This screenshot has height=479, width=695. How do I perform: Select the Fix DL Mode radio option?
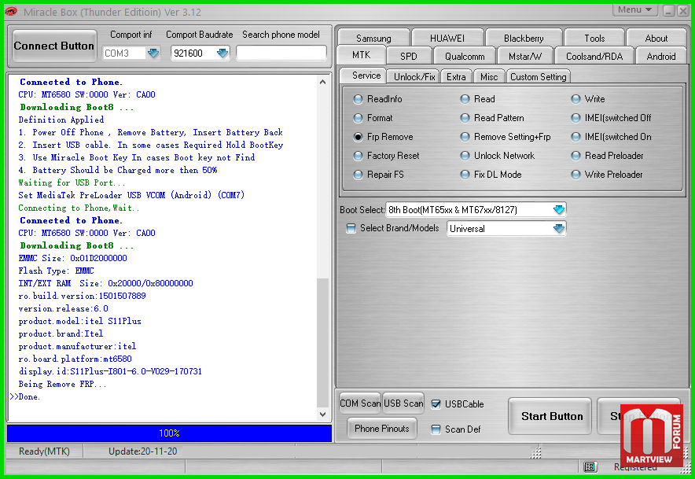tap(465, 175)
